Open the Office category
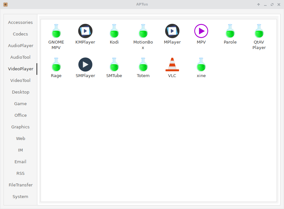Image resolution: width=284 pixels, height=209 pixels. point(21,115)
